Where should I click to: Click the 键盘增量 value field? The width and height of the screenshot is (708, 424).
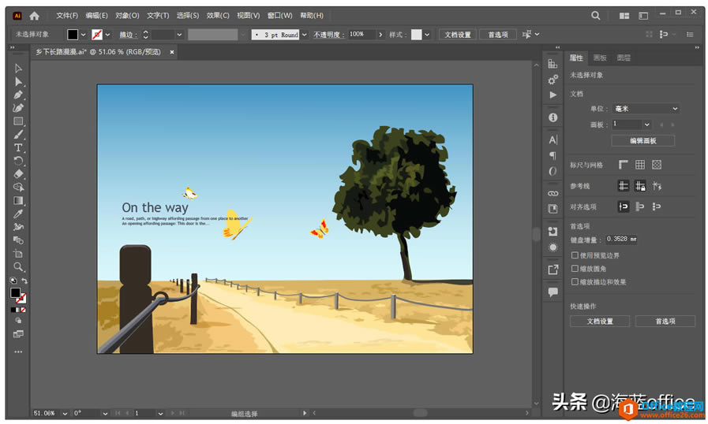coord(622,239)
